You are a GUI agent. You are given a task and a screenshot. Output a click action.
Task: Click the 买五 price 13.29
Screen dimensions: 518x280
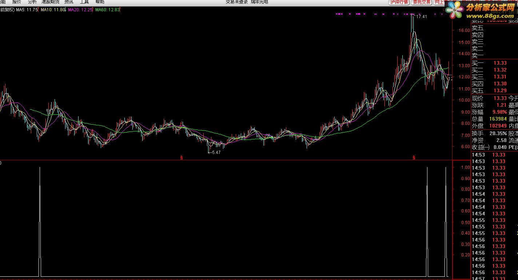point(500,91)
